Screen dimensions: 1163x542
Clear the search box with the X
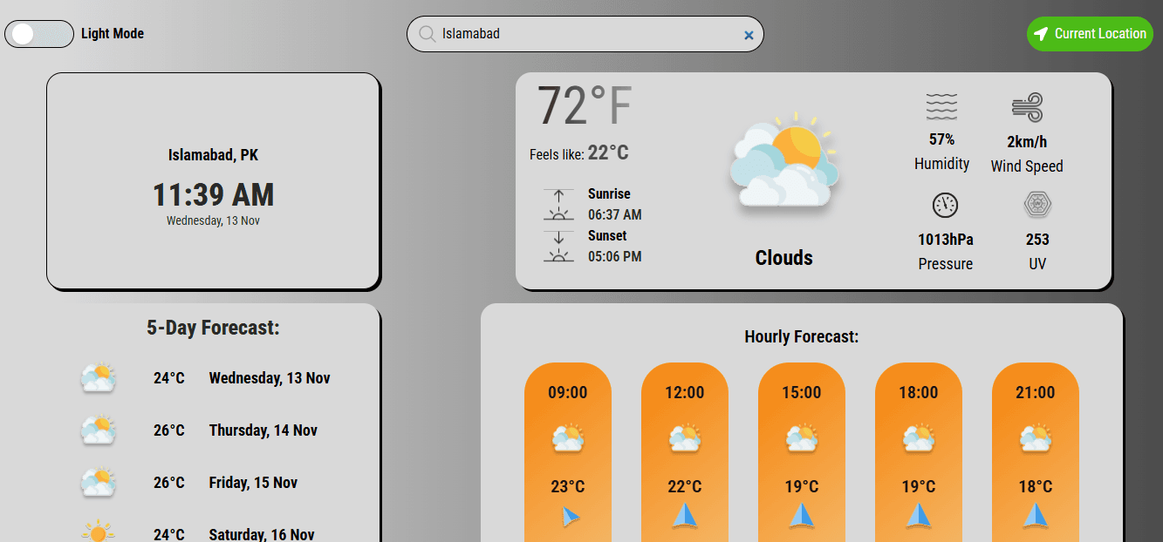749,35
